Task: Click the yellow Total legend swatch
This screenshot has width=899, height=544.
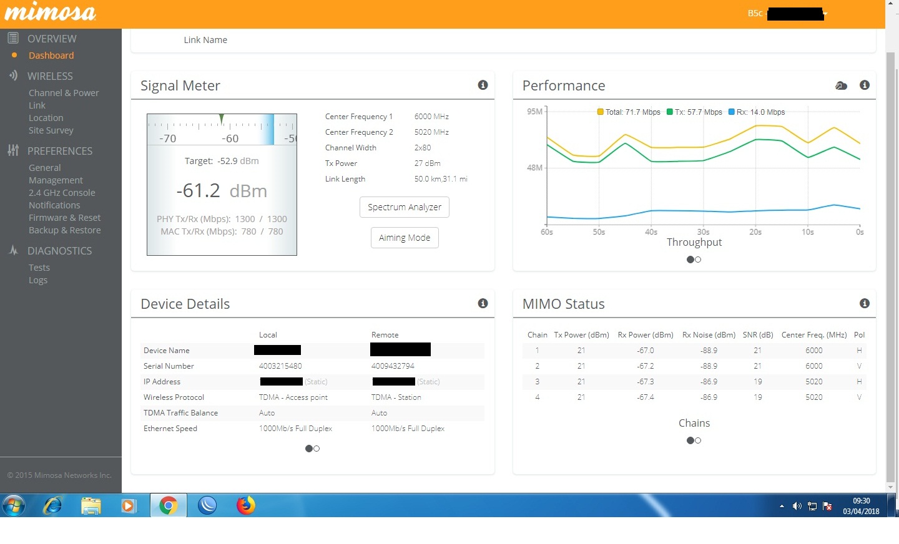Action: coord(601,112)
